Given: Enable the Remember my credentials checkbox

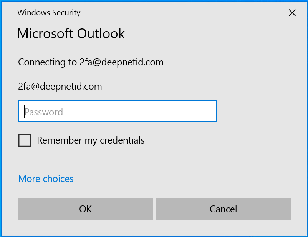Looking at the screenshot, I should [25, 140].
